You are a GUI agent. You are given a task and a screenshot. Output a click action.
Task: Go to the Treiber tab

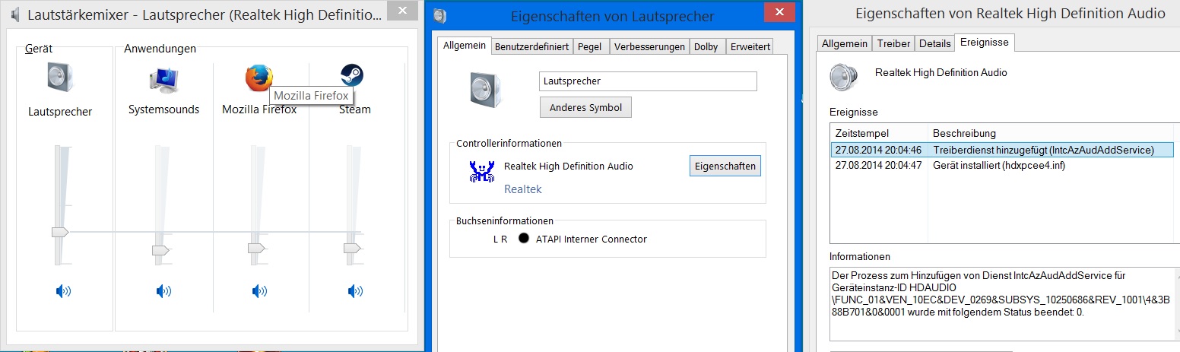(893, 43)
